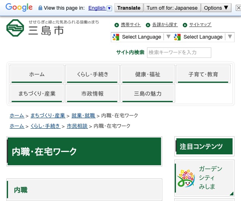Click the arrow bullet before サイトマップ

[x=185, y=25]
